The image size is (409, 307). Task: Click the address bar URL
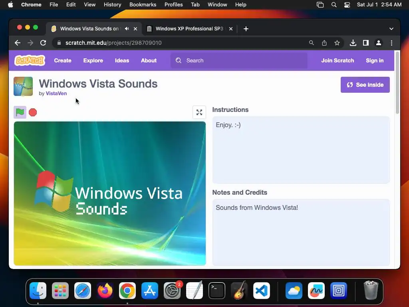[113, 43]
